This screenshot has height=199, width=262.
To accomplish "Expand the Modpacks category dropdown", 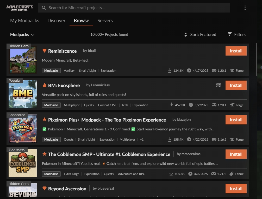I will click(22, 35).
